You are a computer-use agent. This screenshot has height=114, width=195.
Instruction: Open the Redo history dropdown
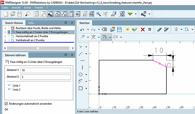pos(99,29)
